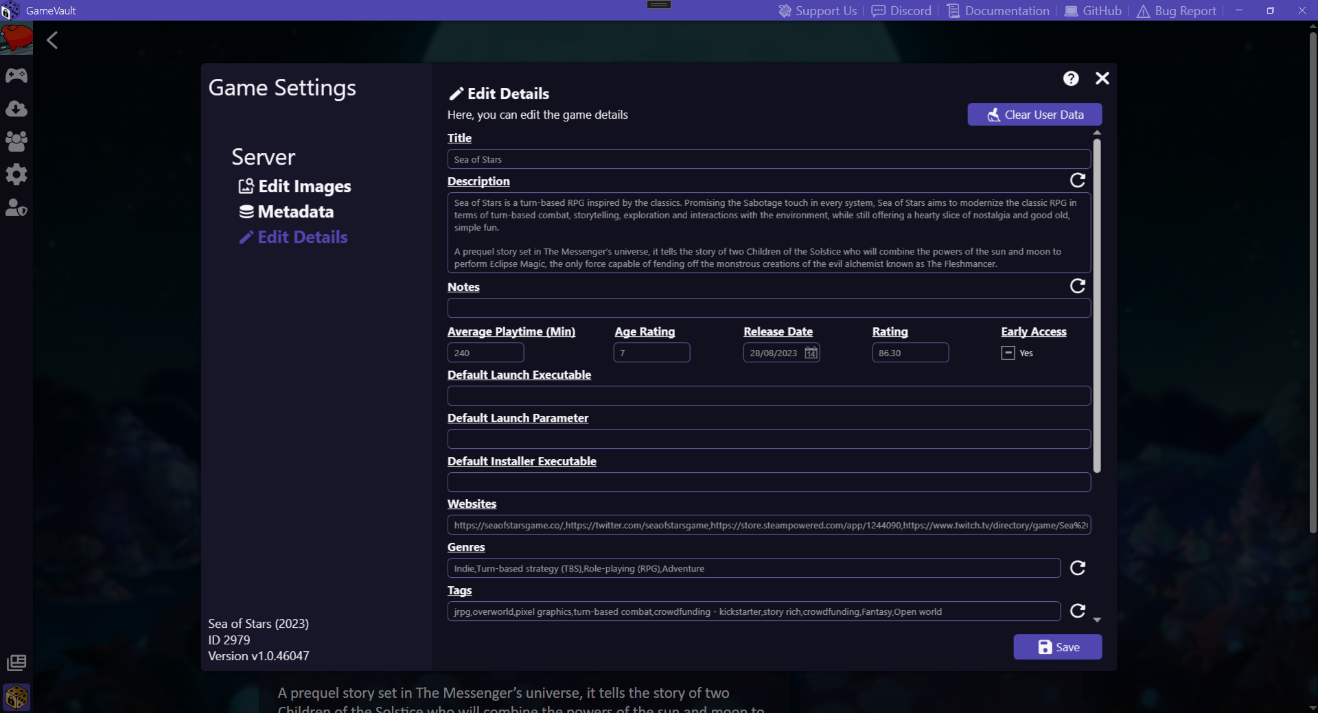Image resolution: width=1318 pixels, height=713 pixels.
Task: Go back using the left arrow
Action: click(52, 40)
